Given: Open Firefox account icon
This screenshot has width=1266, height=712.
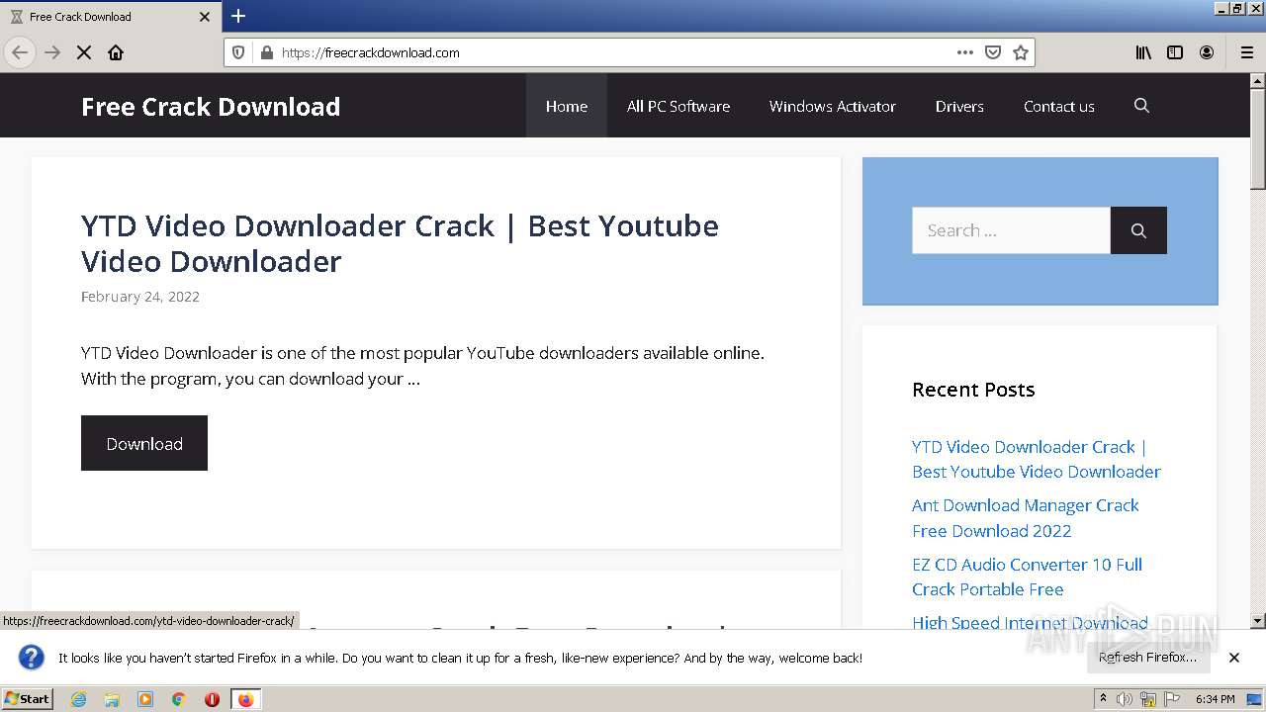Looking at the screenshot, I should pyautogui.click(x=1207, y=52).
